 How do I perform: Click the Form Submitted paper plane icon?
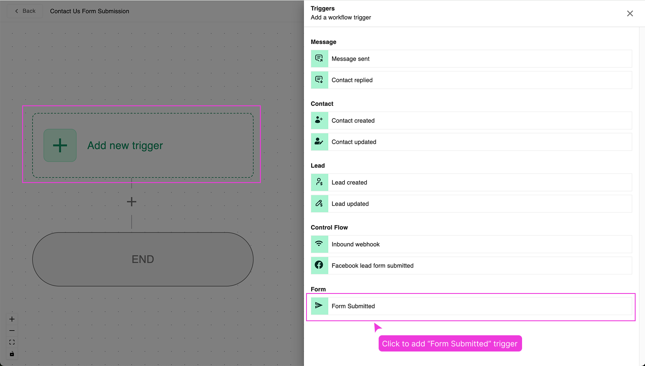[x=319, y=306]
